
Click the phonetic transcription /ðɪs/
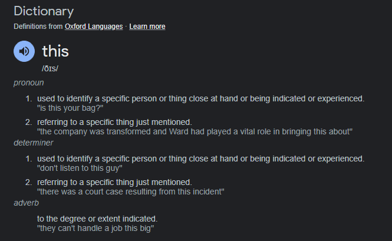click(x=50, y=68)
